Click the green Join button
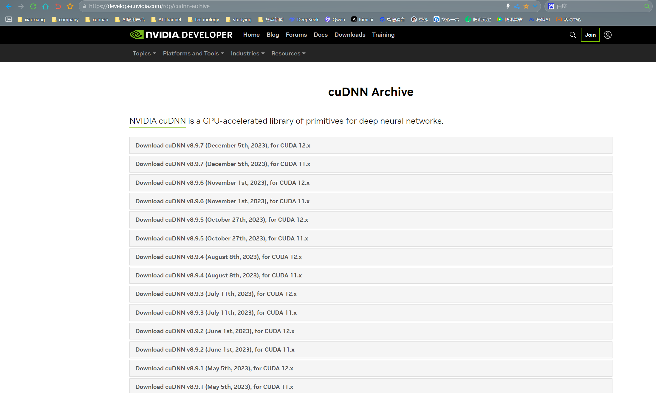 coord(590,35)
